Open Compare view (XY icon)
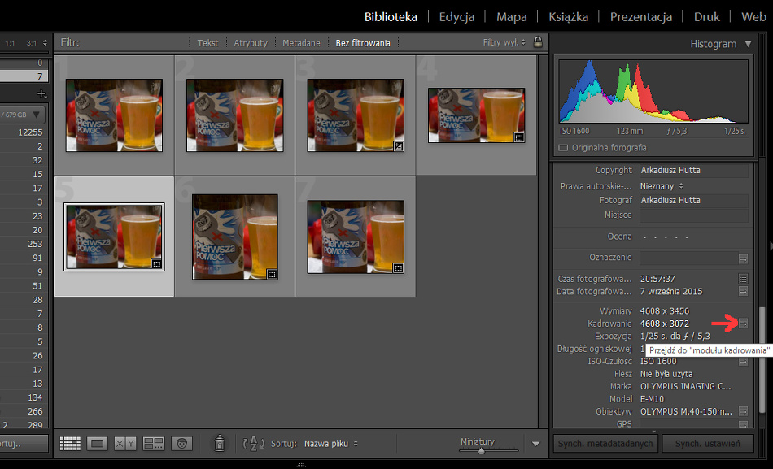Image resolution: width=773 pixels, height=469 pixels. pos(125,444)
